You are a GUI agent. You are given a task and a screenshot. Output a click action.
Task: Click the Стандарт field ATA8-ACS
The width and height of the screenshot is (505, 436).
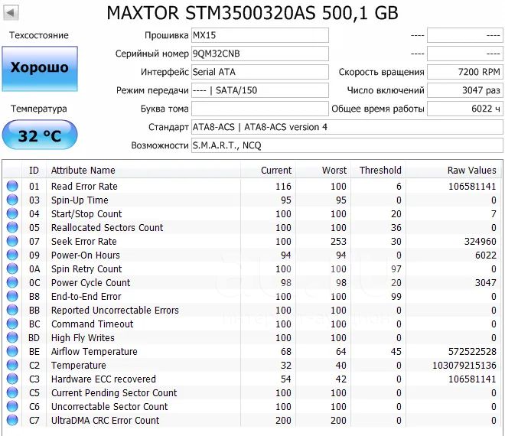pos(347,127)
